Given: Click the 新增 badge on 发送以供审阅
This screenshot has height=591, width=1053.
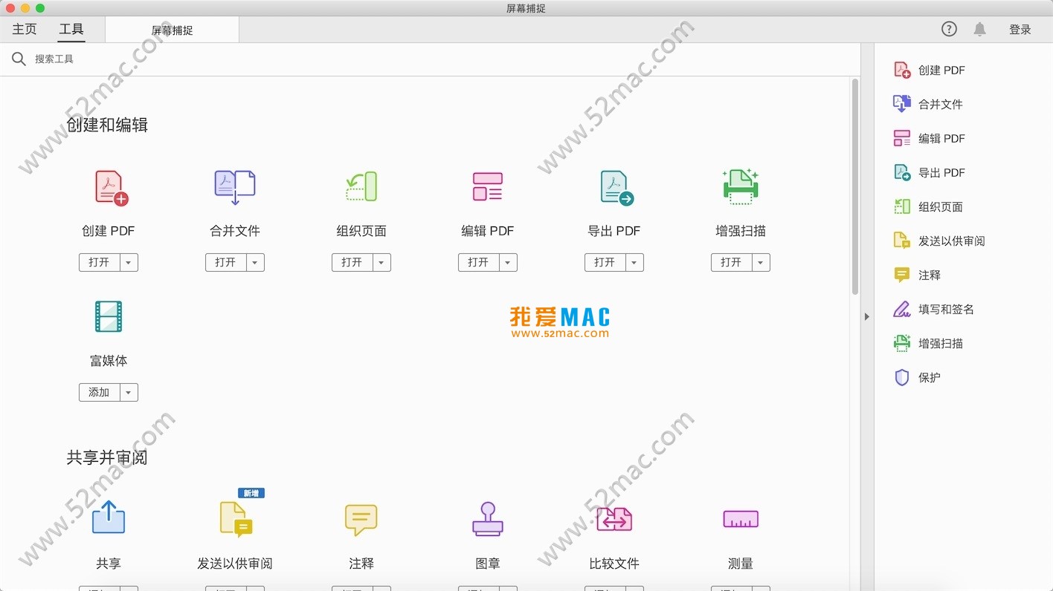Looking at the screenshot, I should (x=251, y=493).
